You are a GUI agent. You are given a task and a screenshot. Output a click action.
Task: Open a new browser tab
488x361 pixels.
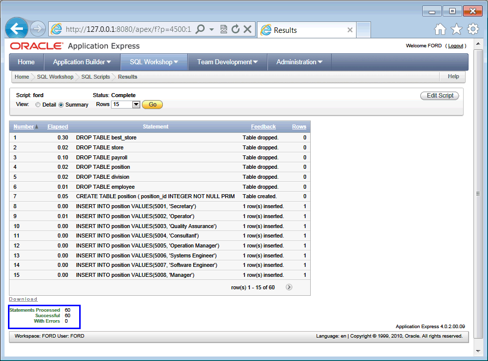(x=363, y=30)
